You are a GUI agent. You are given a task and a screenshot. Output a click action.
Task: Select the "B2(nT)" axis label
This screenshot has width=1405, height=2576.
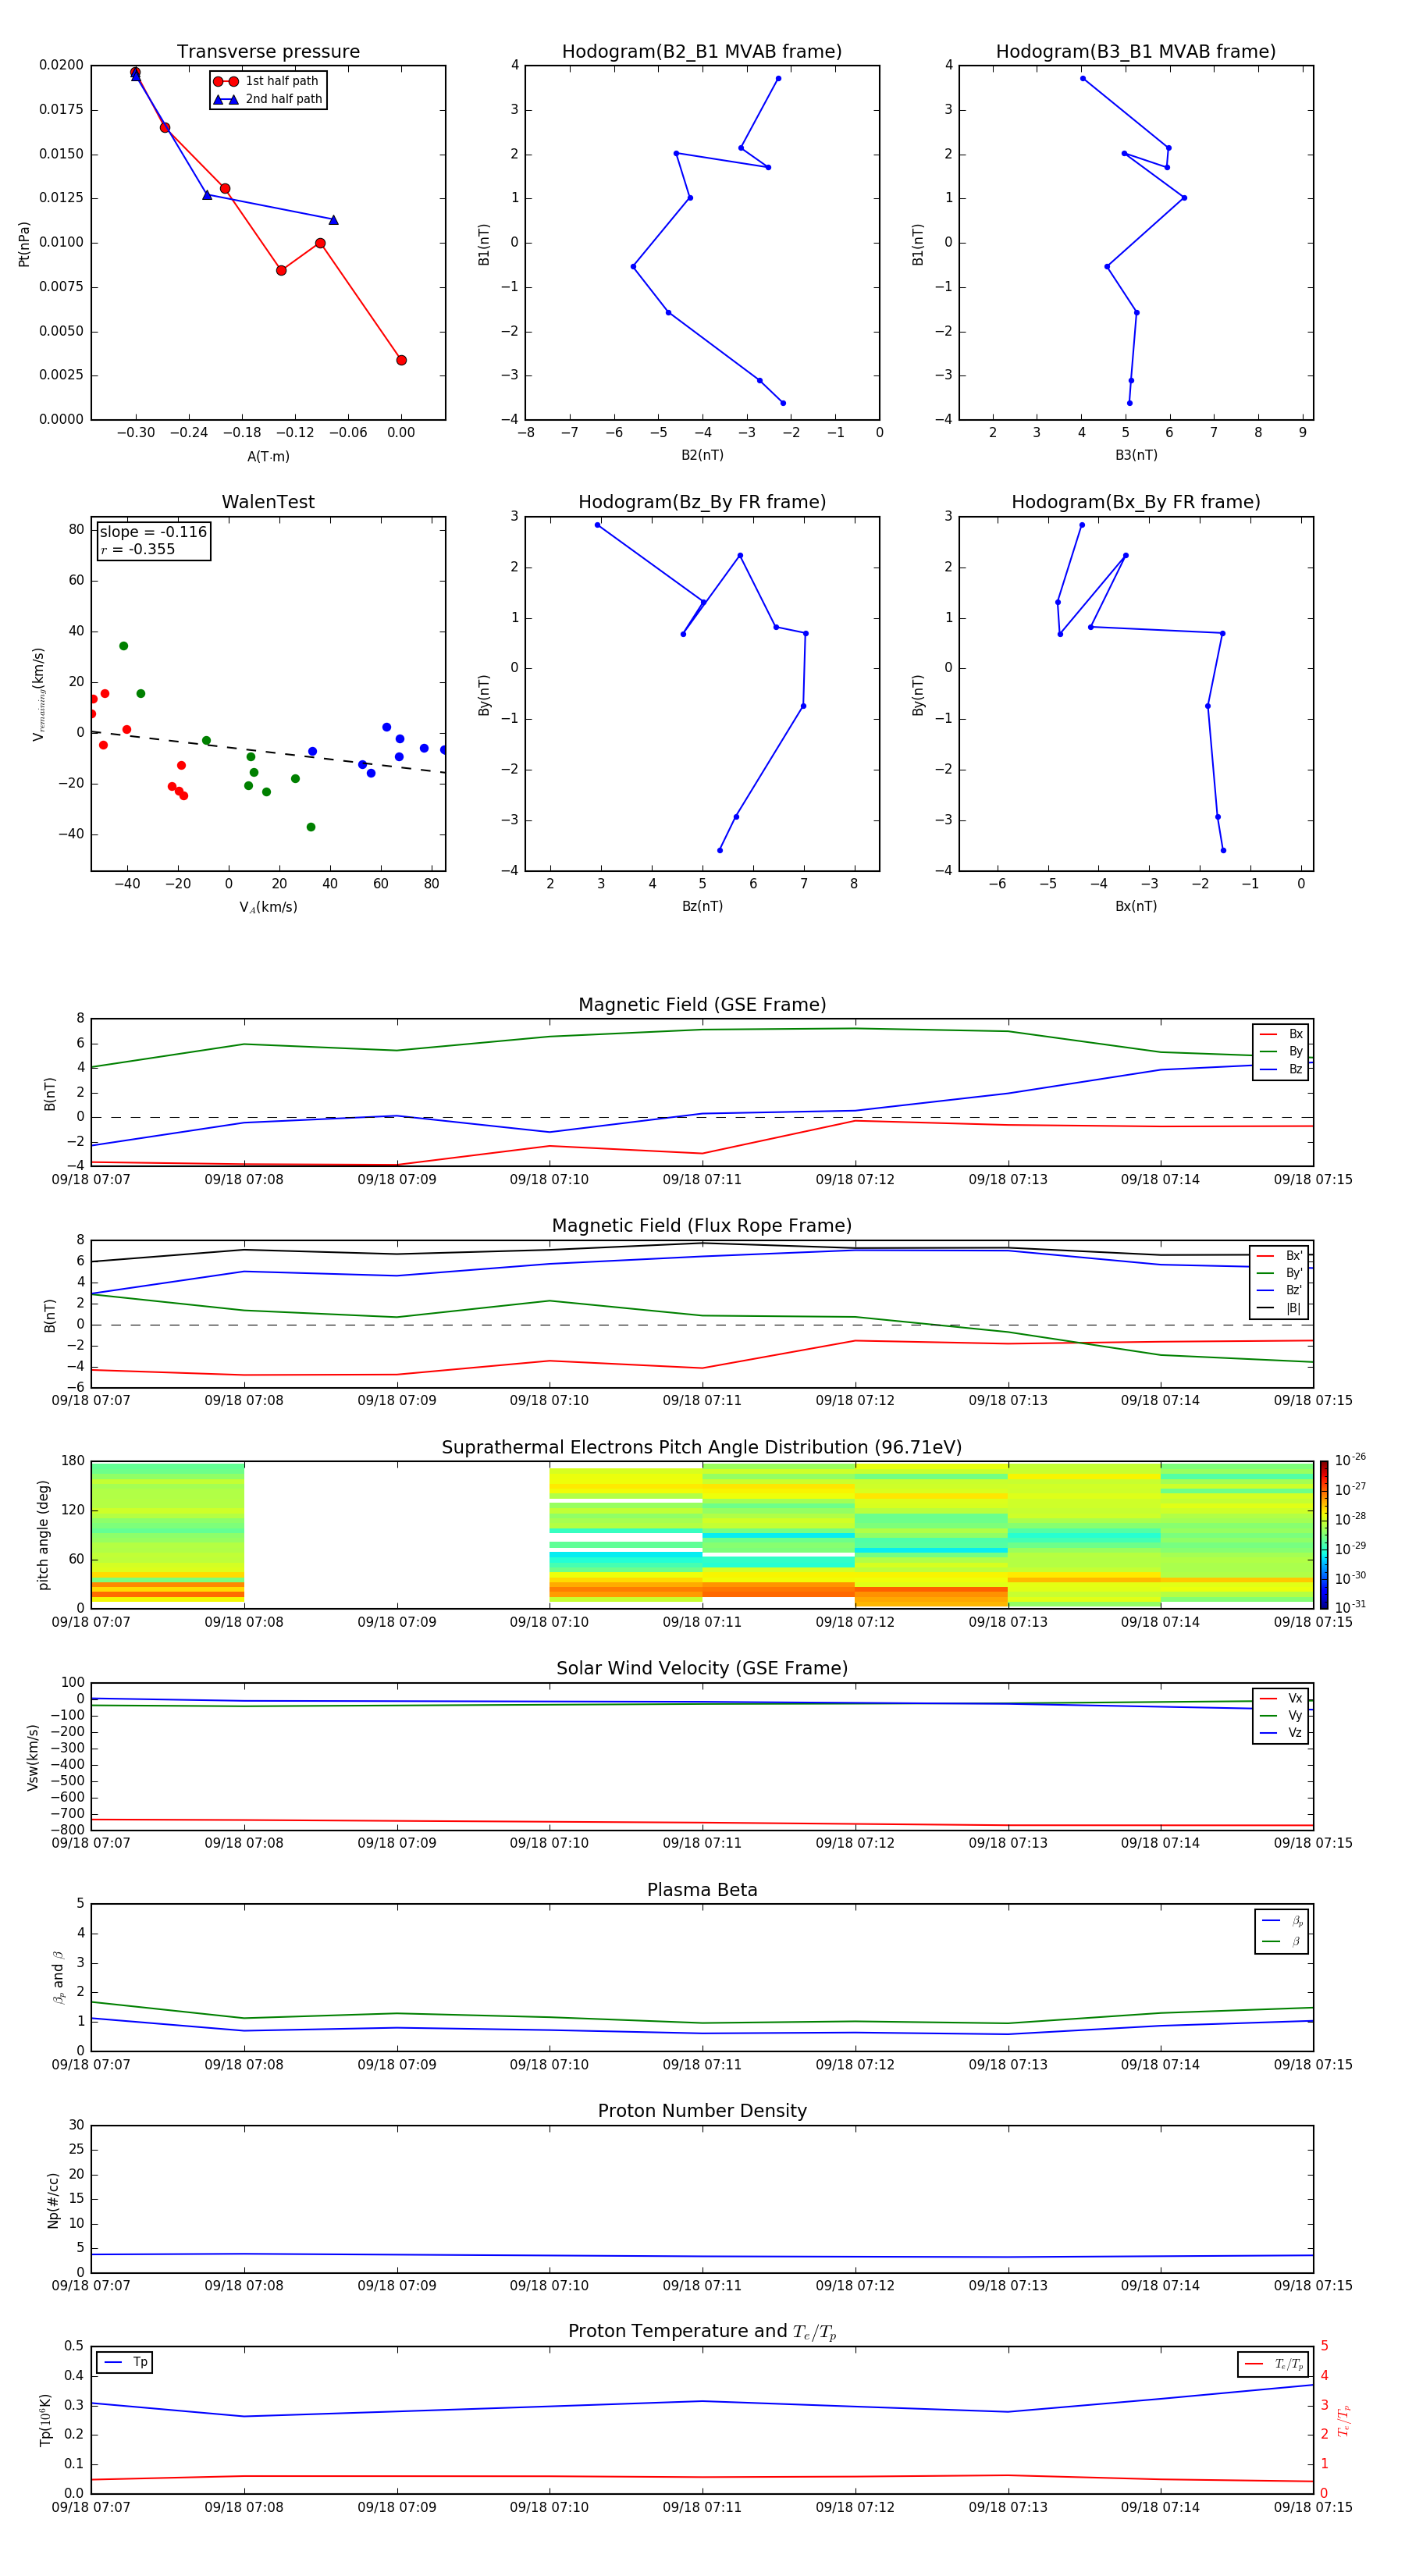click(702, 455)
